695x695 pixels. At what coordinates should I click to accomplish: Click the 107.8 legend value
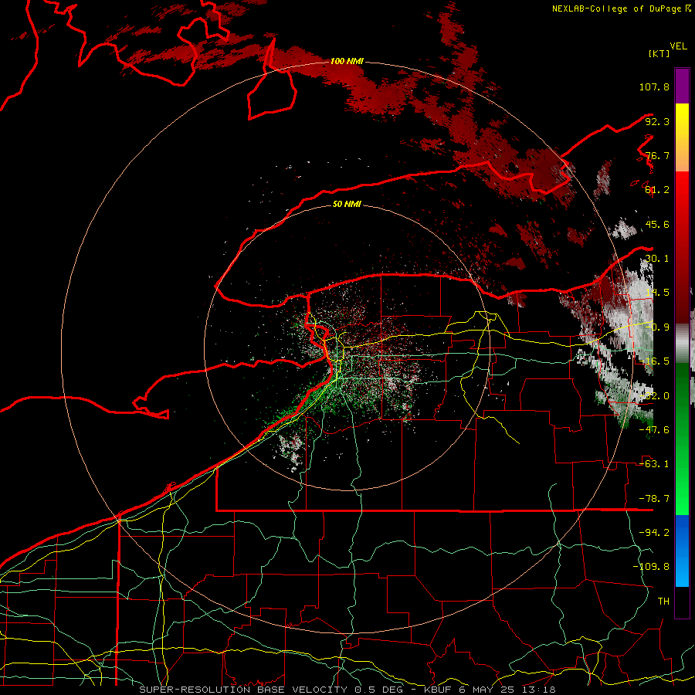[654, 86]
